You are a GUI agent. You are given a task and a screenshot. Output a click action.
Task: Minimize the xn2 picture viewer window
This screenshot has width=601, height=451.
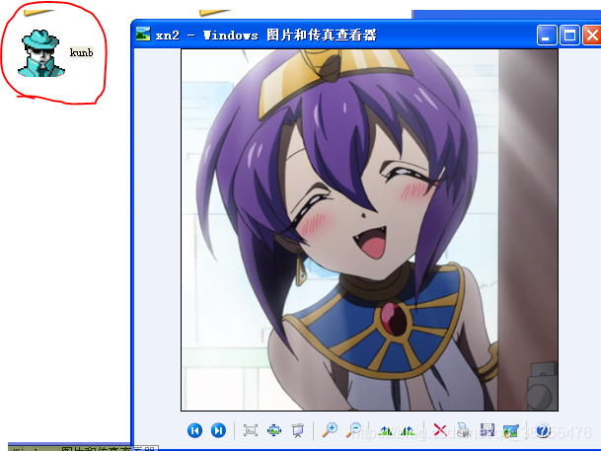coord(547,36)
